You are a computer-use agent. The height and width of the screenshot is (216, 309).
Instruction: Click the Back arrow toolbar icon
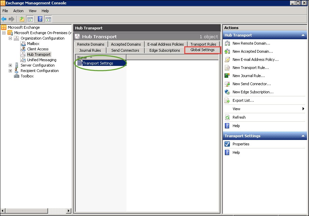[x=4, y=19]
